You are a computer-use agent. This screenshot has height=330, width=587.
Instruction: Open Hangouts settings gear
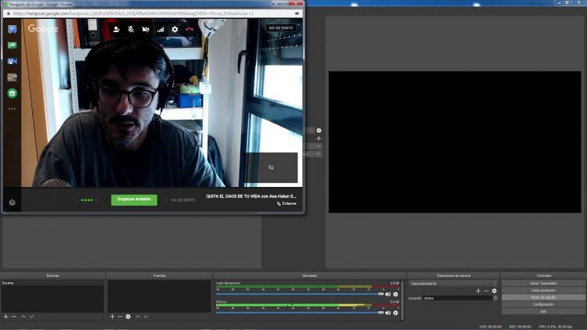(175, 29)
